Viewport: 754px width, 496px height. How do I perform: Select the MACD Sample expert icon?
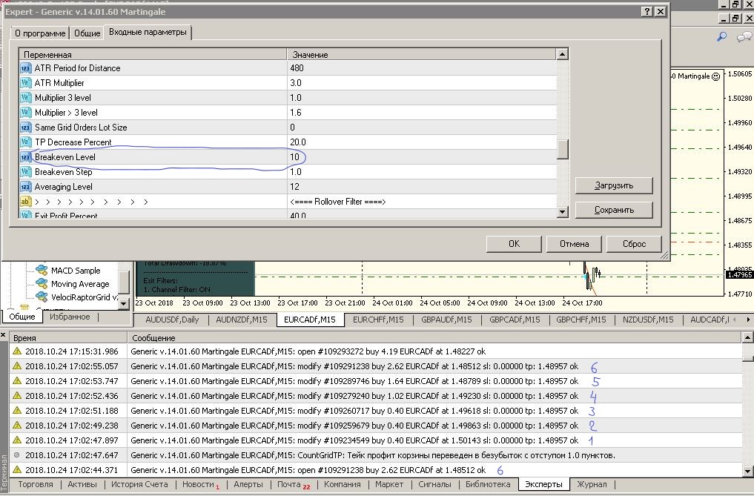pos(42,271)
